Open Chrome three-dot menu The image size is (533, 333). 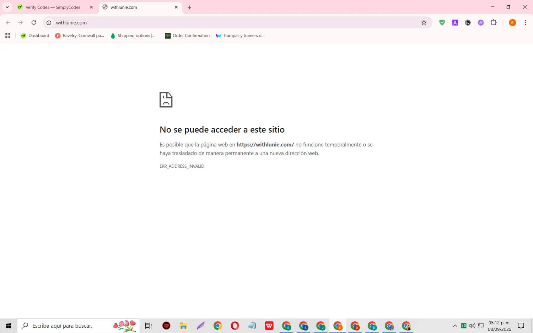tap(525, 22)
